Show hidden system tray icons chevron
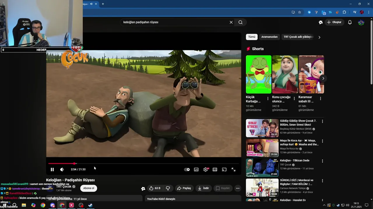Screen dimensions: 373x209 tap(324, 205)
